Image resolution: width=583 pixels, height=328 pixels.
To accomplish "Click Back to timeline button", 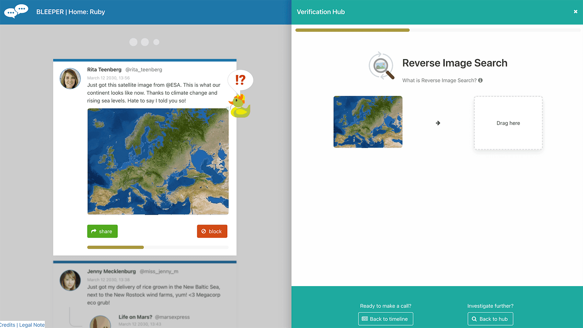I will coord(386,319).
